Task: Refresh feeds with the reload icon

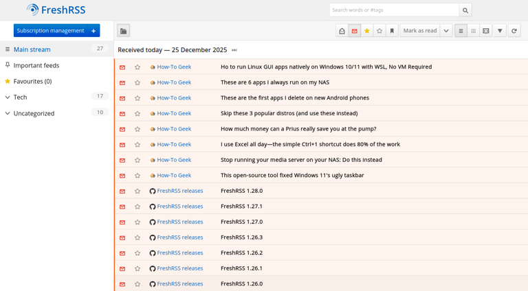Action: (x=514, y=31)
